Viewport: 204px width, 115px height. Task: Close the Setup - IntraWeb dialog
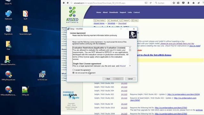(134, 29)
